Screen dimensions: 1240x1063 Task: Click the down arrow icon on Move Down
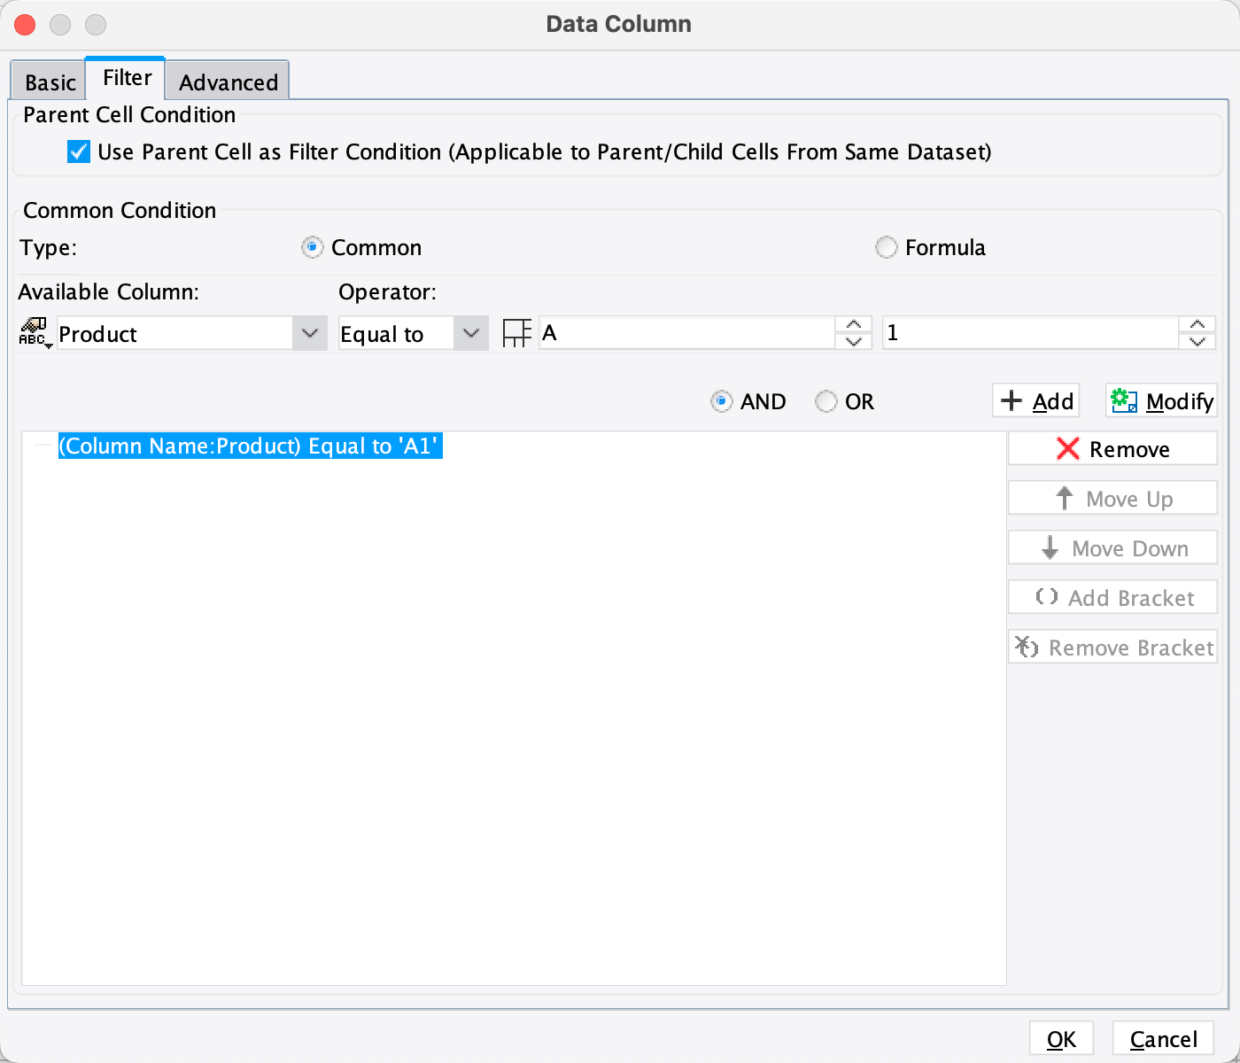pyautogui.click(x=1050, y=547)
